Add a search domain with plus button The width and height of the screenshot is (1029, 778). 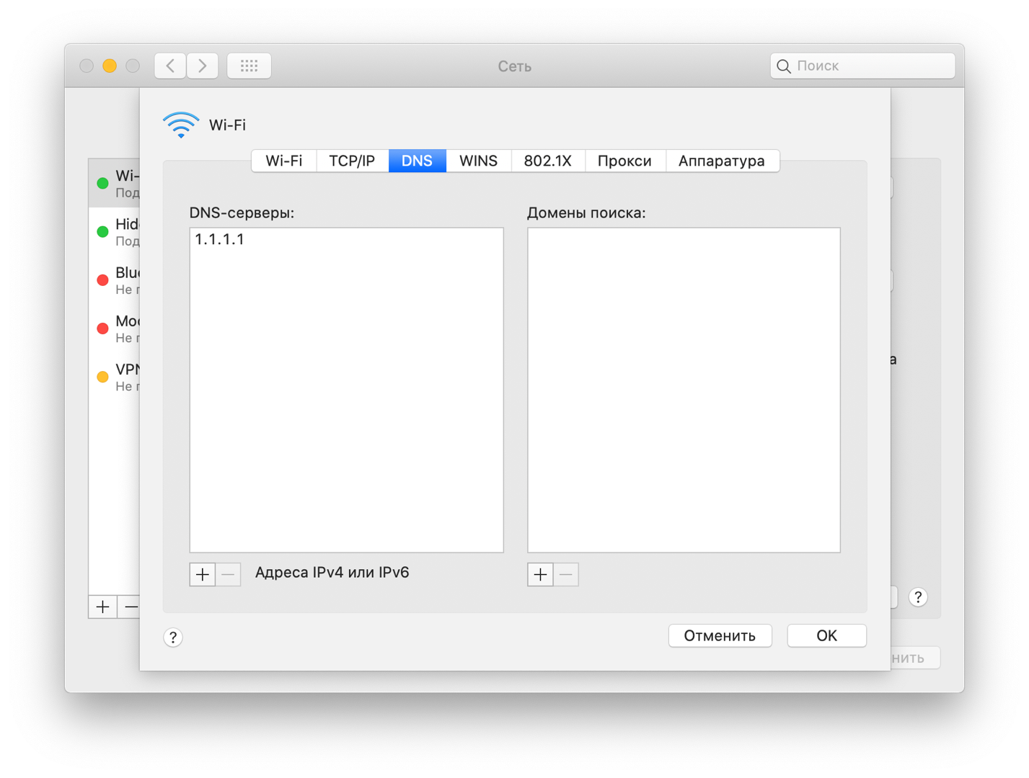(540, 574)
